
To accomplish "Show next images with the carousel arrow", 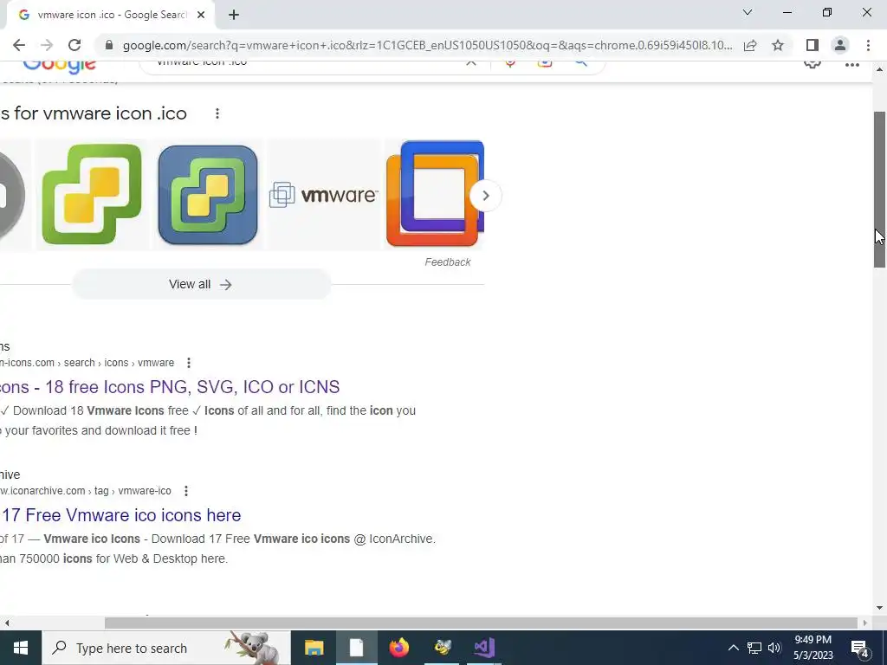I will pos(485,196).
